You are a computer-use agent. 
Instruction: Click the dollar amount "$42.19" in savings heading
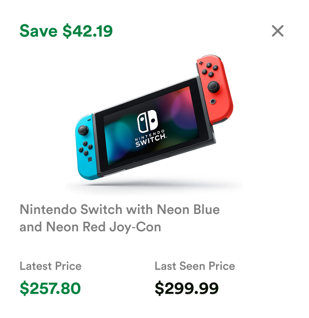pos(88,31)
